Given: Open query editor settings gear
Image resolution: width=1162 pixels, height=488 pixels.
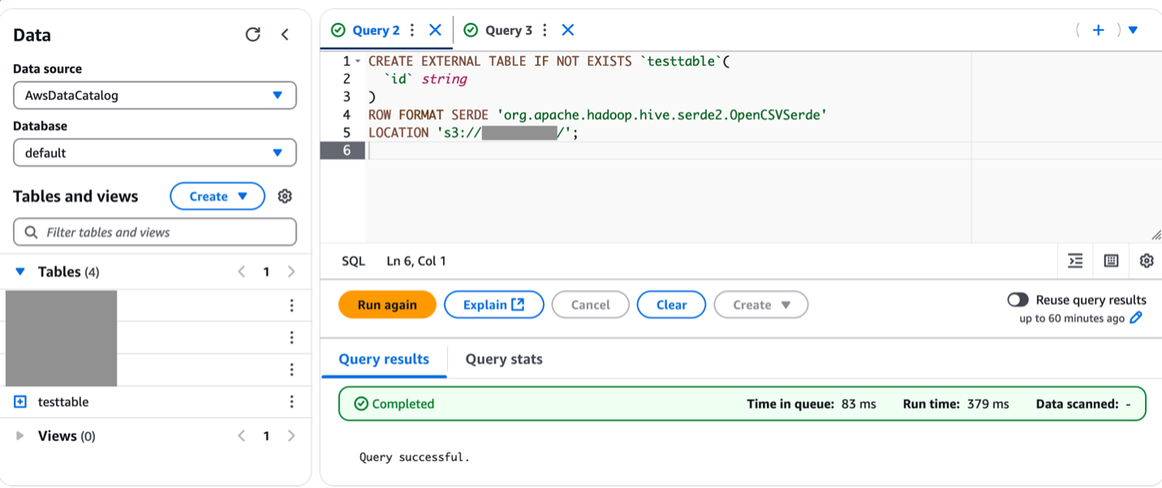Looking at the screenshot, I should 1146,261.
